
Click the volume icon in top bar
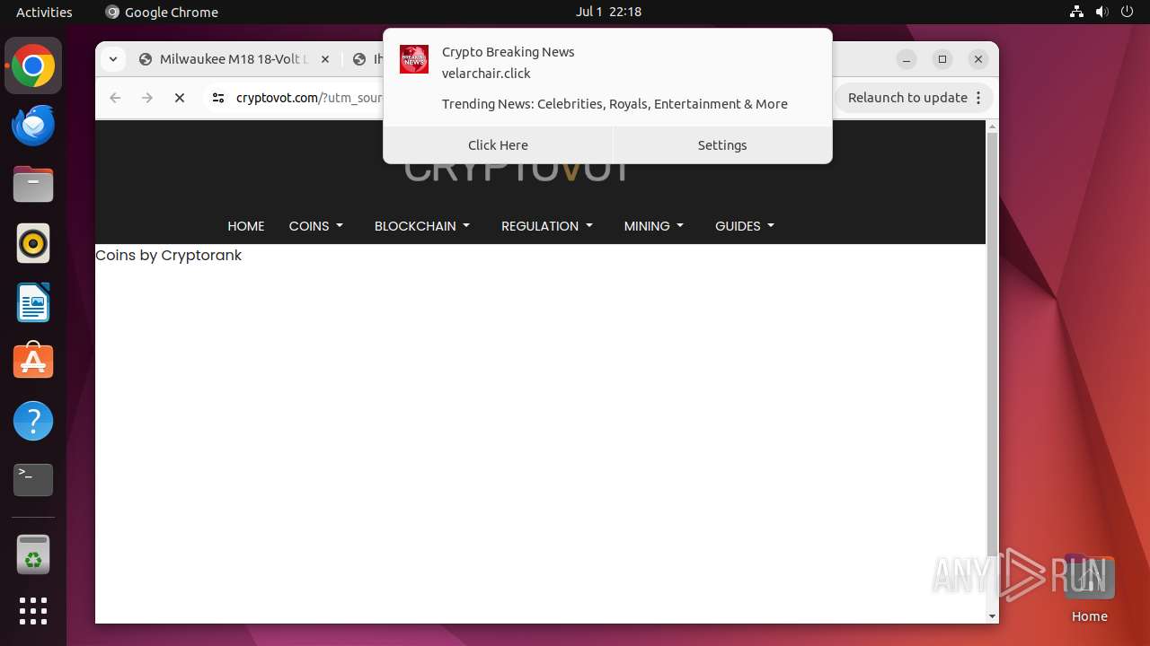[x=1101, y=12]
